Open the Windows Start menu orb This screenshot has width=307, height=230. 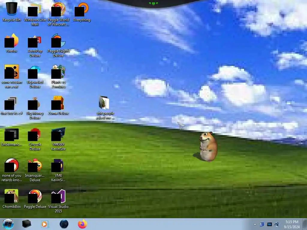pos(8,224)
